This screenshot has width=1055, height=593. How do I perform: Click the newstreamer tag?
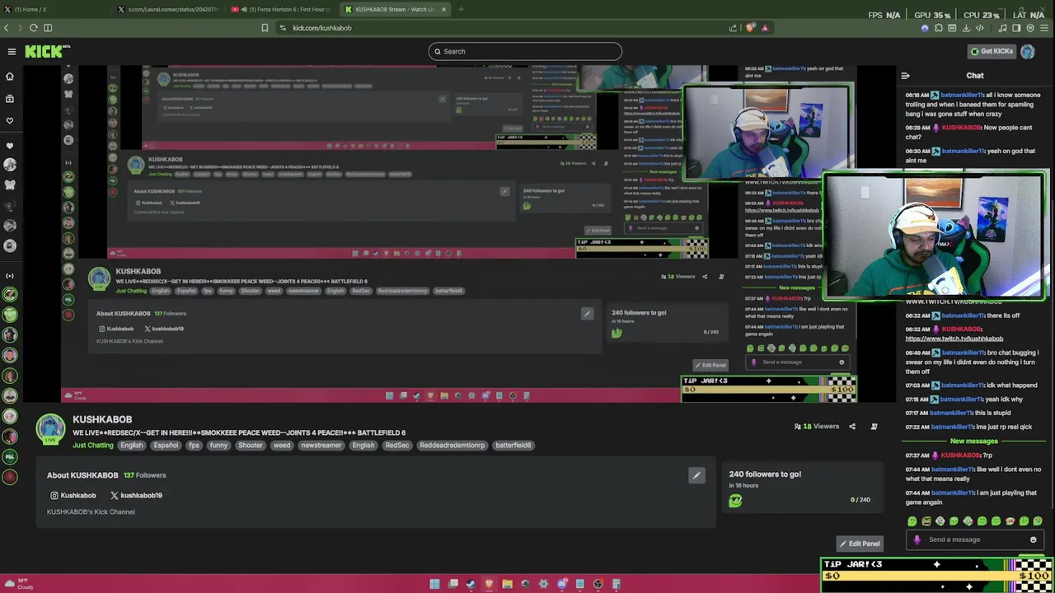[321, 446]
